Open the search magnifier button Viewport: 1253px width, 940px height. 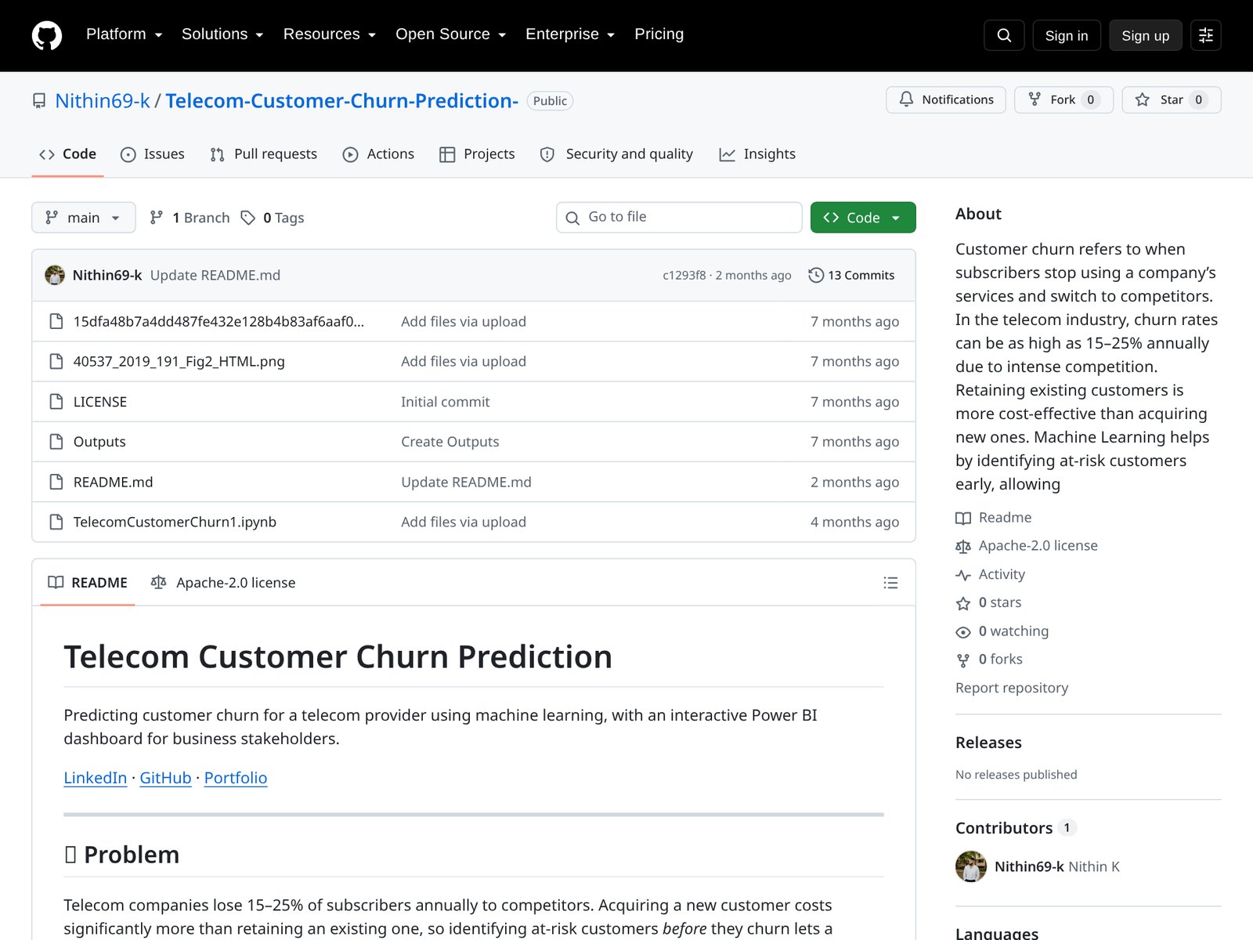(x=1004, y=35)
